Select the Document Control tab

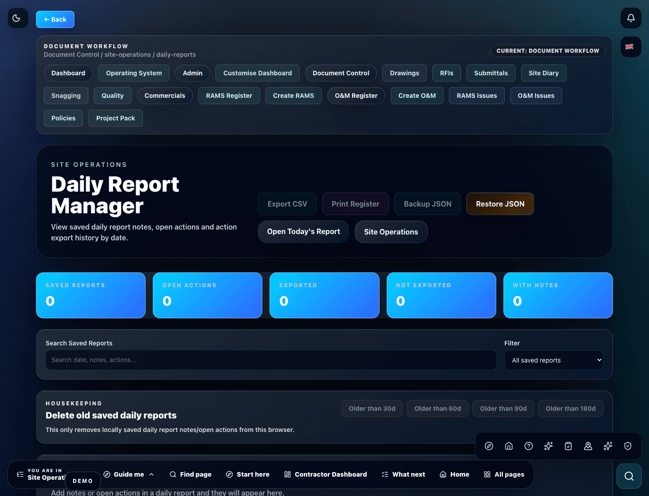coord(341,73)
